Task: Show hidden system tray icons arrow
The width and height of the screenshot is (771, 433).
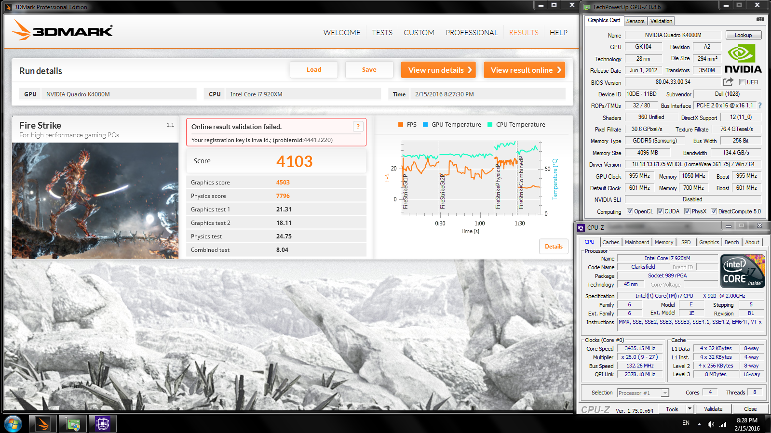Action: click(699, 424)
